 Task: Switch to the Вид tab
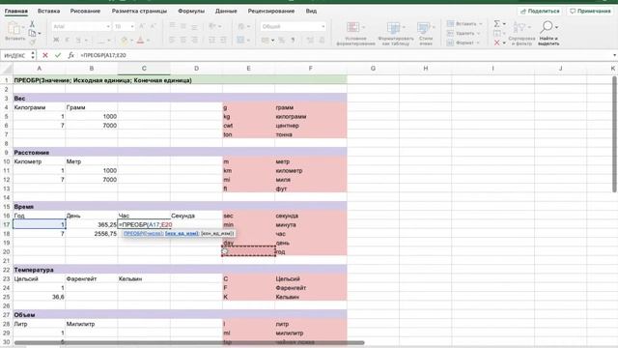[311, 11]
